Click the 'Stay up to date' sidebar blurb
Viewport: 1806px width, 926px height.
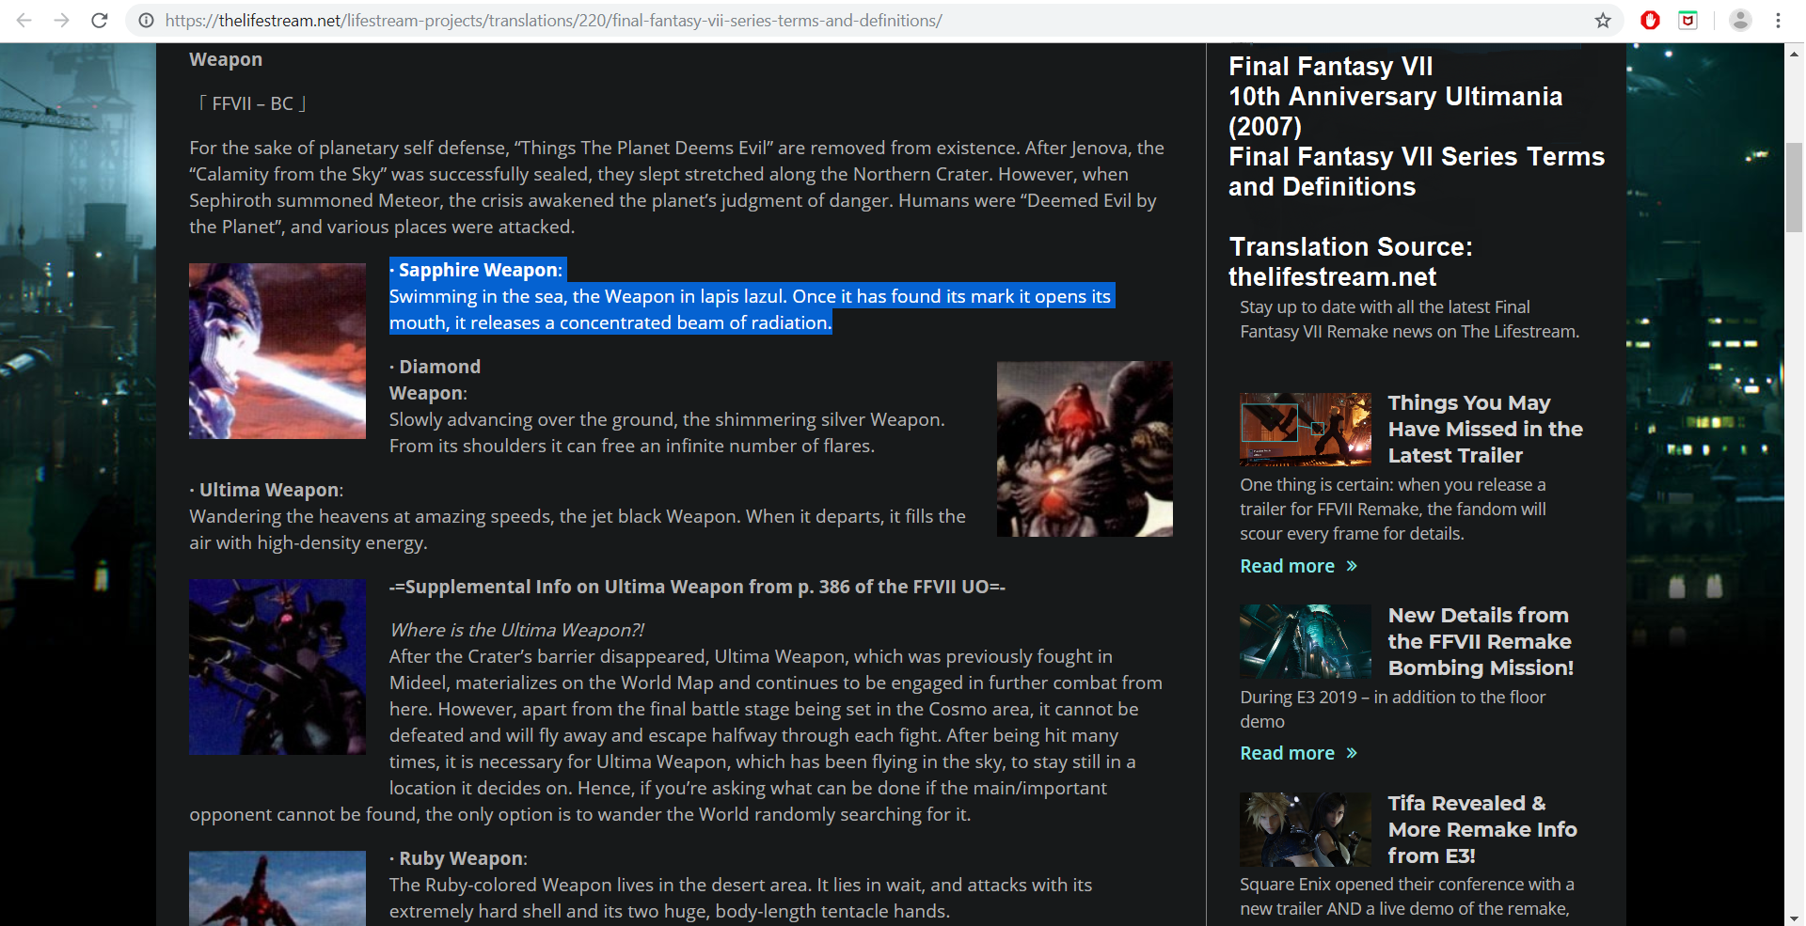pos(1410,319)
